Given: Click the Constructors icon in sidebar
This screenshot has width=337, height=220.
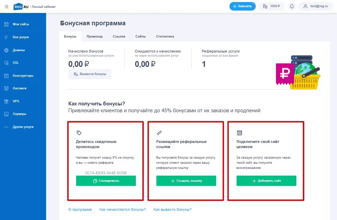Looking at the screenshot, I should pyautogui.click(x=6, y=76).
